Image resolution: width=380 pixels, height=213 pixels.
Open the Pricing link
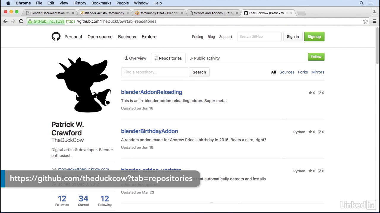pos(197,37)
